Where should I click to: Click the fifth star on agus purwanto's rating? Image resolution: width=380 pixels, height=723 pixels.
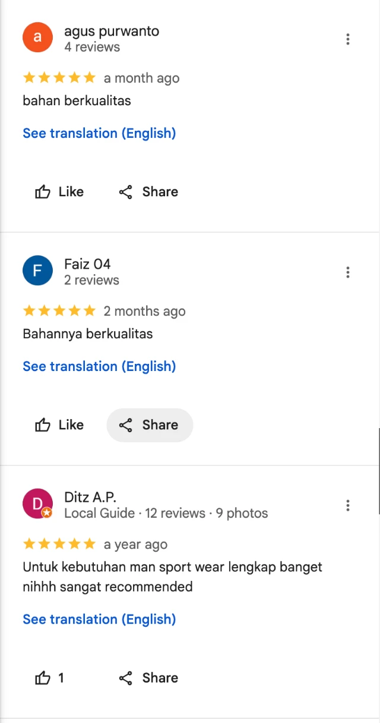90,77
